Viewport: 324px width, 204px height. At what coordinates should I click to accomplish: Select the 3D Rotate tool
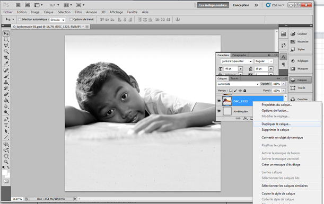point(6,144)
